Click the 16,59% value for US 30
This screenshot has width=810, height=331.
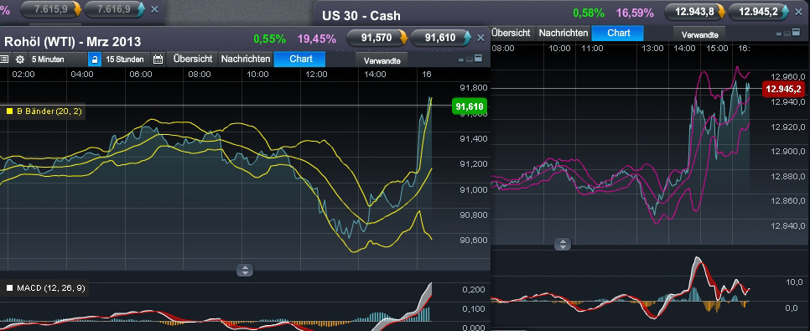click(635, 13)
